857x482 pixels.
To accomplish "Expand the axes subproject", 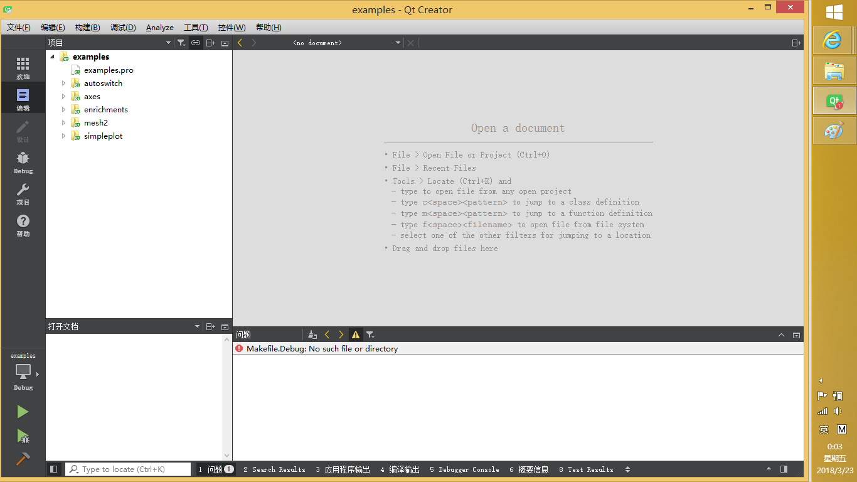I will click(x=63, y=97).
